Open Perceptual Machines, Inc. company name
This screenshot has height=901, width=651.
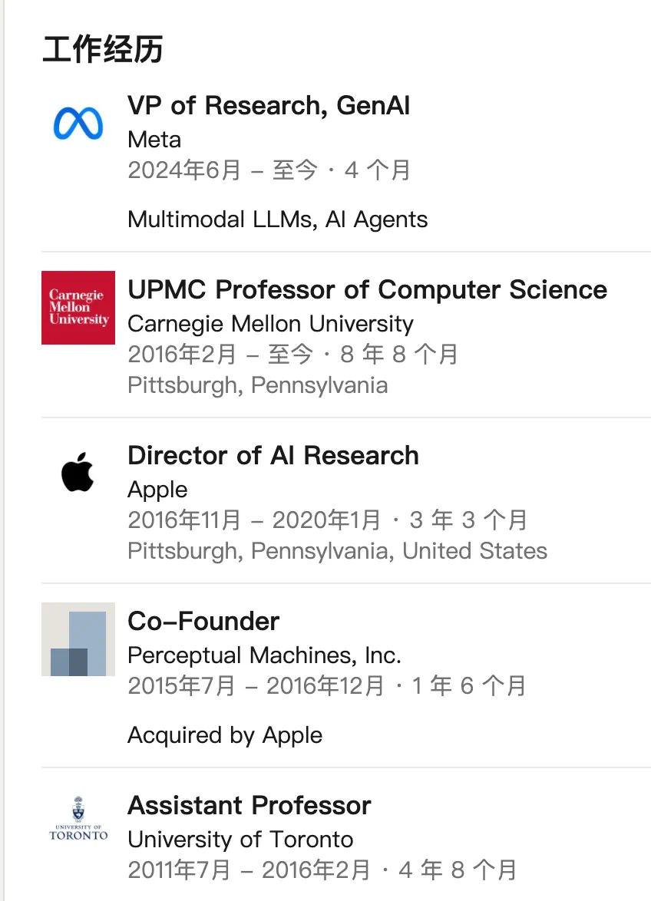tap(264, 655)
